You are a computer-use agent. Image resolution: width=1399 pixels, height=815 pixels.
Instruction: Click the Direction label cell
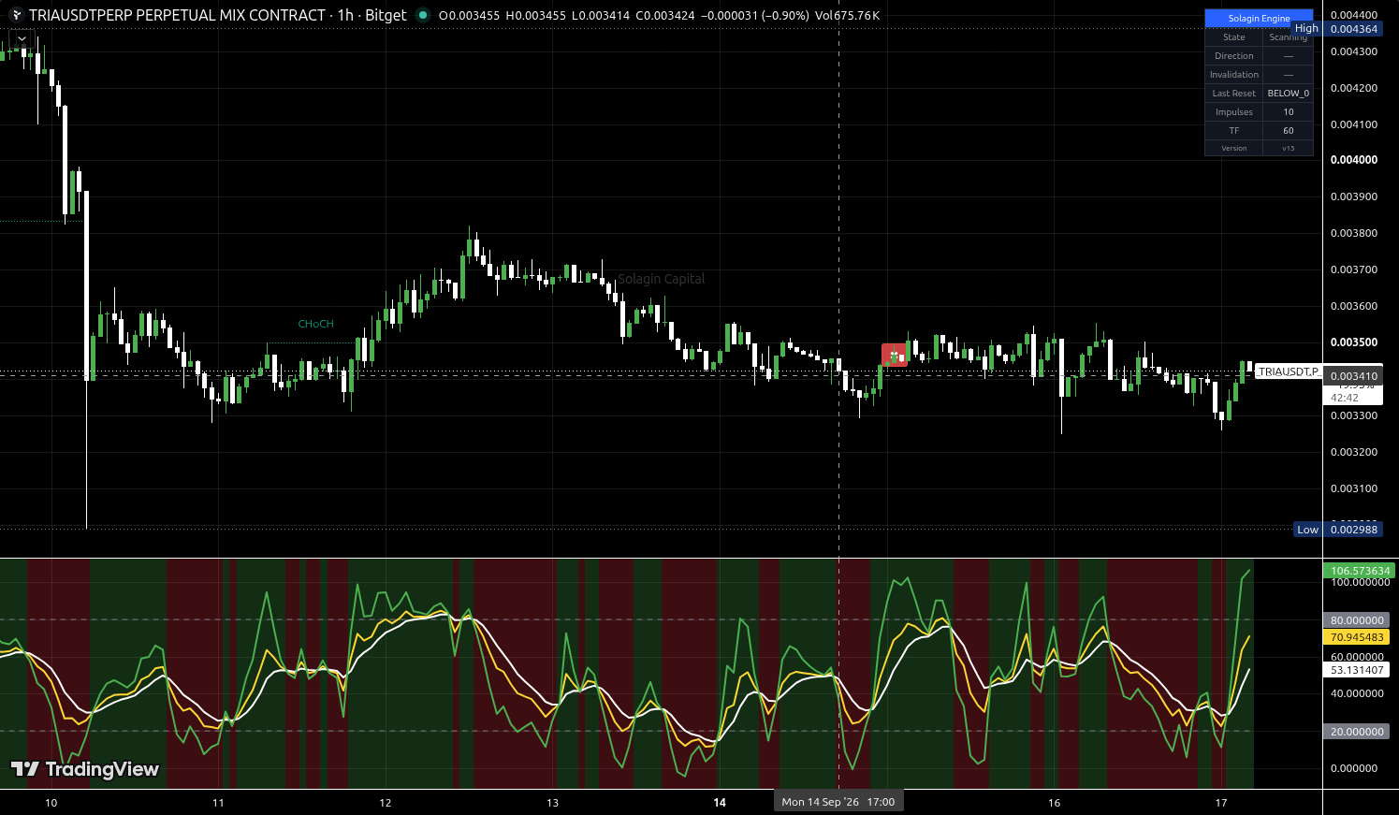point(1234,56)
